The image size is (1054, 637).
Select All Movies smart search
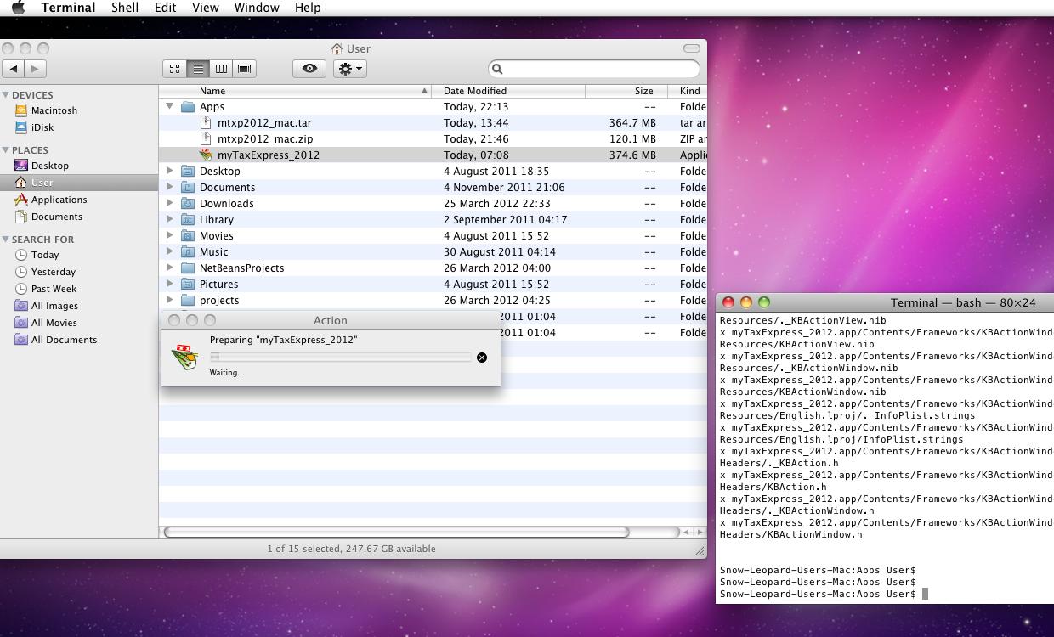[x=54, y=323]
